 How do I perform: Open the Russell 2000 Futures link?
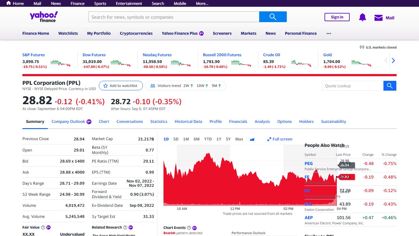point(222,55)
